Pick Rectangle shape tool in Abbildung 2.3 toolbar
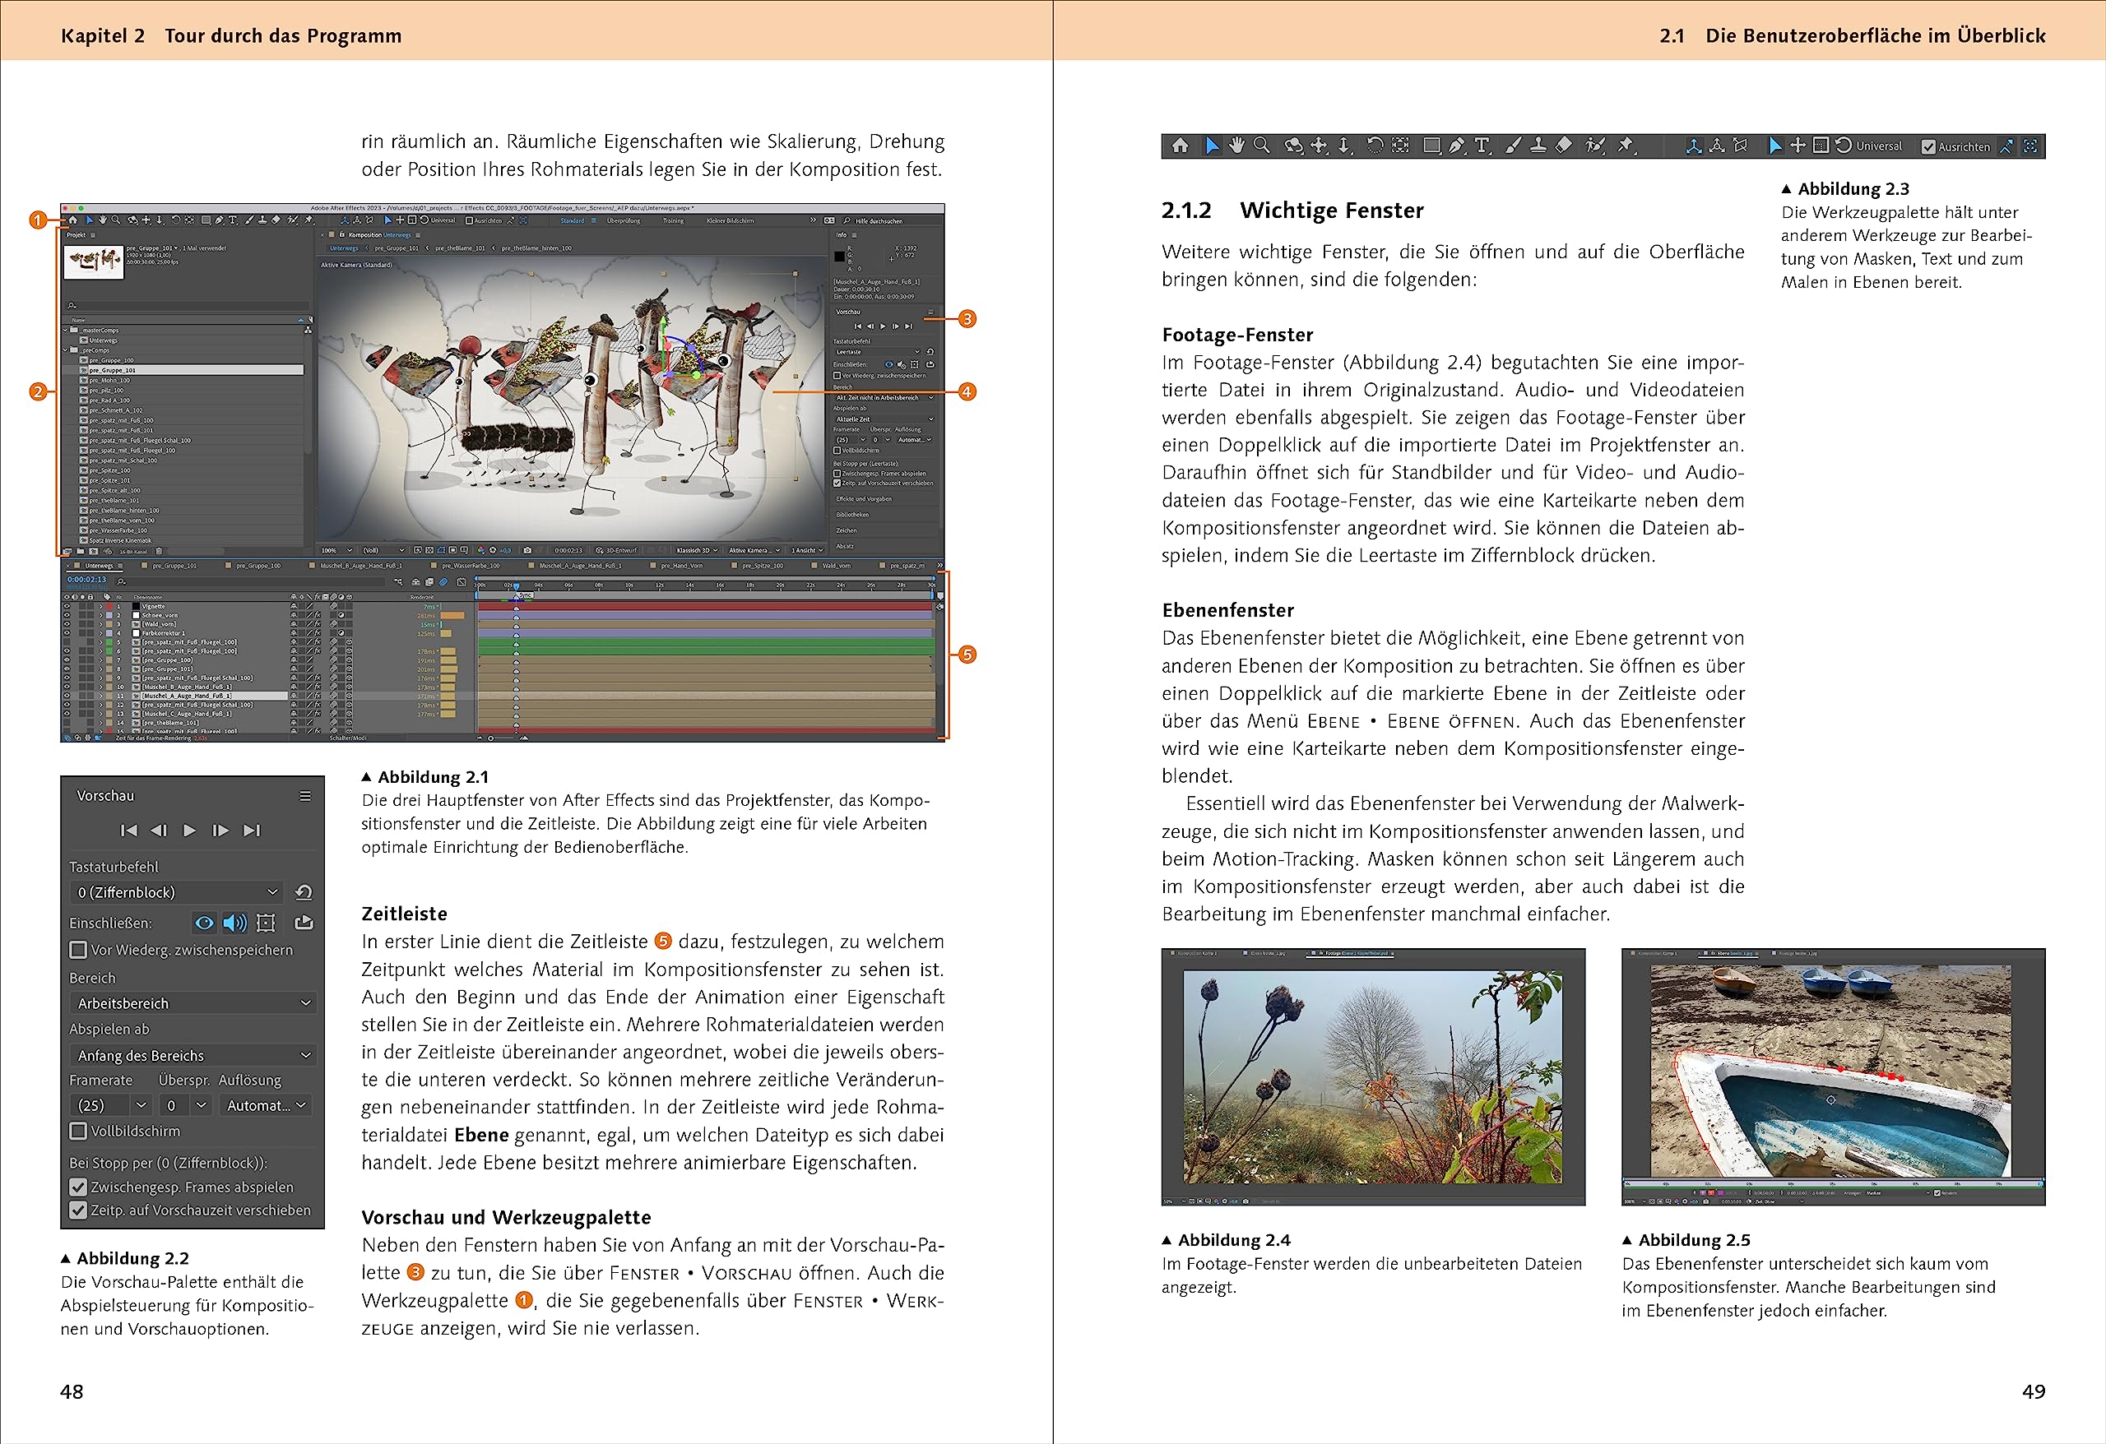This screenshot has height=1444, width=2106. tap(1433, 146)
